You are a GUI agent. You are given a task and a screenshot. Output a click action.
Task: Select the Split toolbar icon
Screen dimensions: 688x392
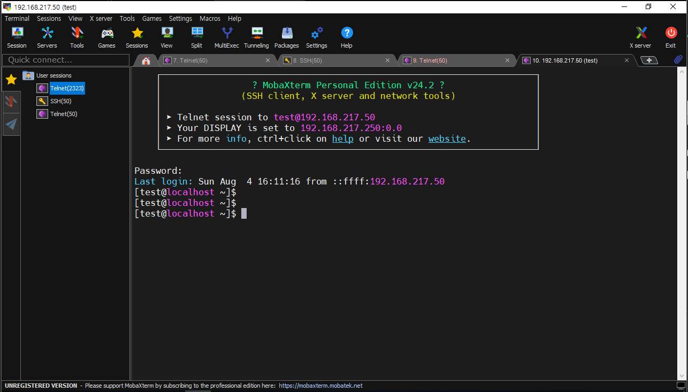tap(197, 38)
